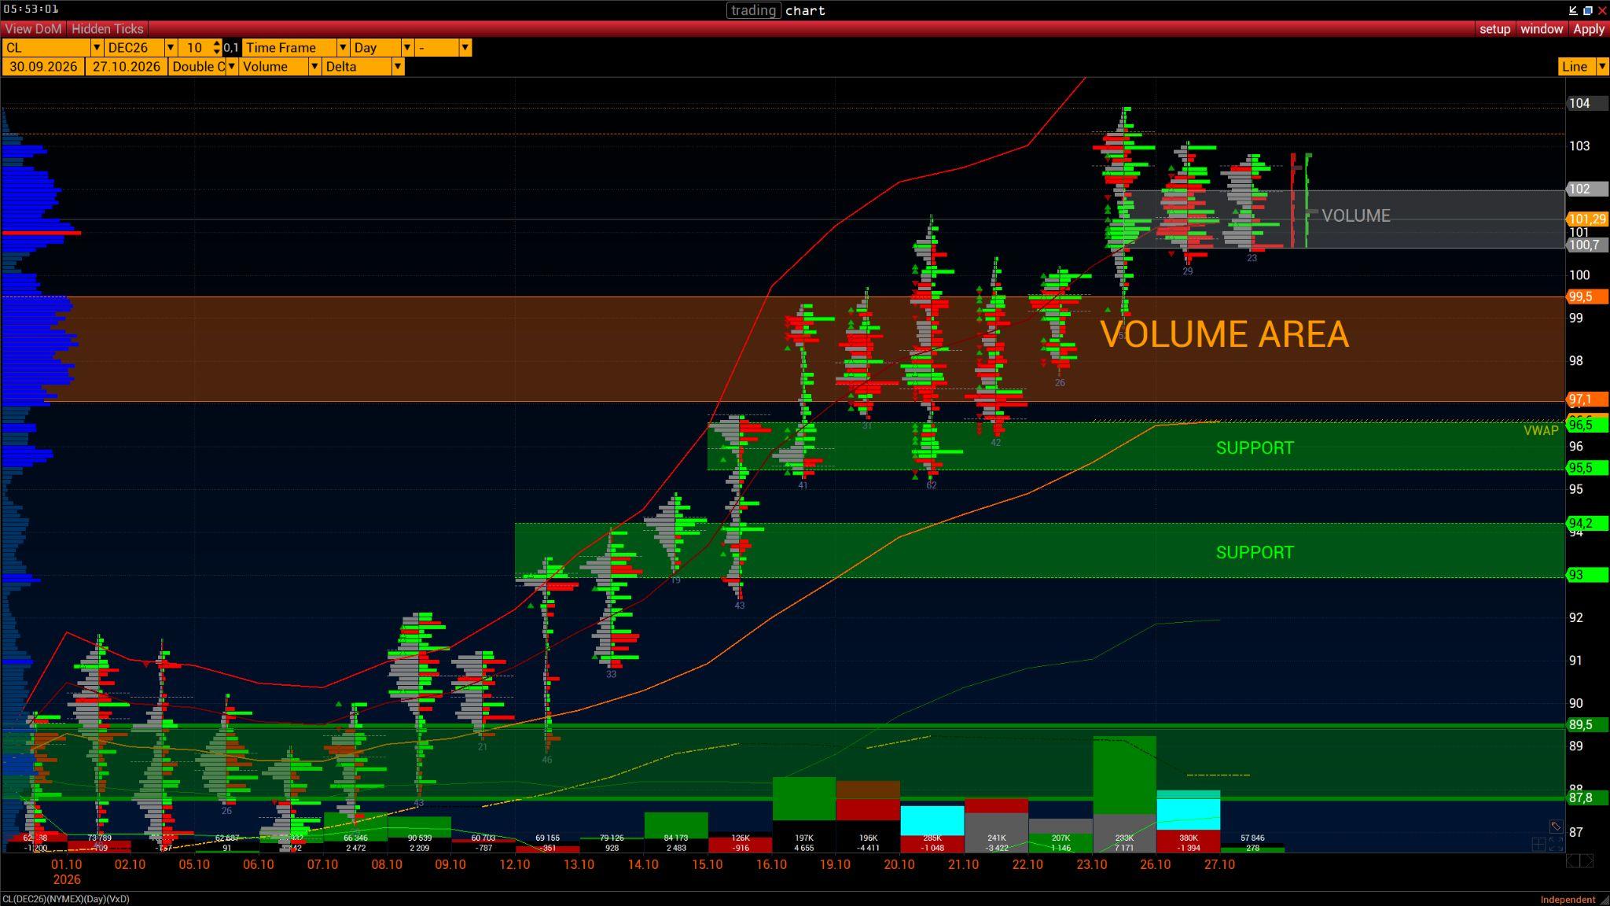Open the Delta dropdown
This screenshot has height=906, width=1610.
pos(398,67)
